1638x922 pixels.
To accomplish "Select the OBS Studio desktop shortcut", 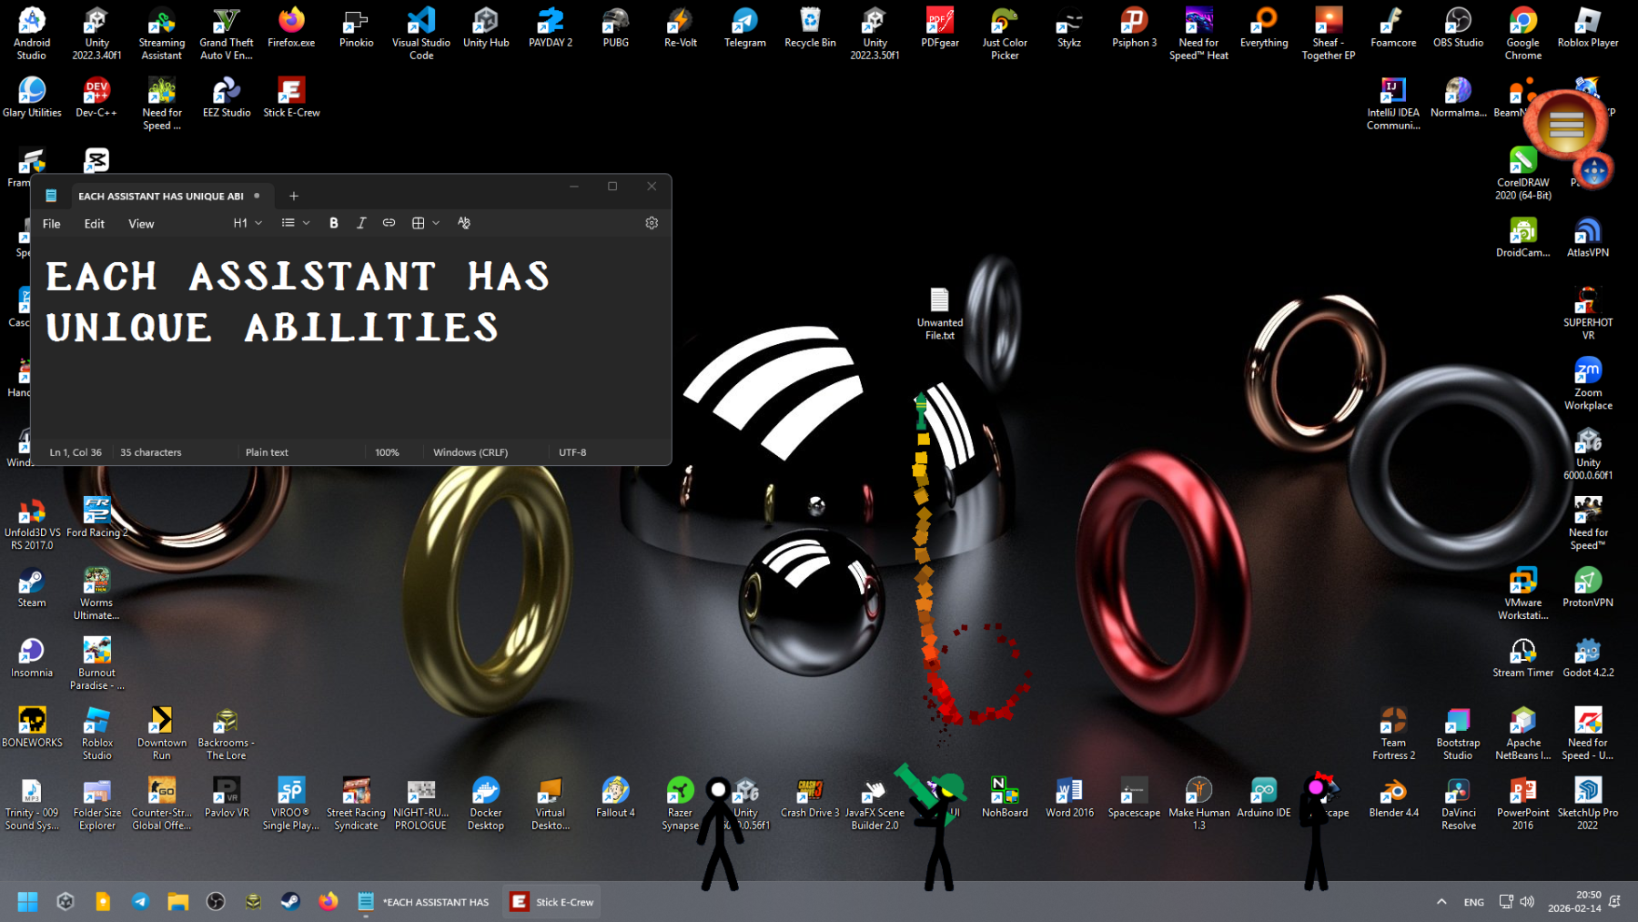I will [1458, 27].
